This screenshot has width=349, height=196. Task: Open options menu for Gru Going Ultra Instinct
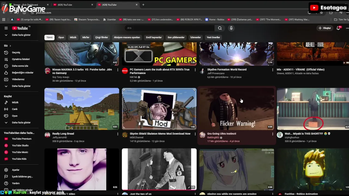[x=272, y=134]
